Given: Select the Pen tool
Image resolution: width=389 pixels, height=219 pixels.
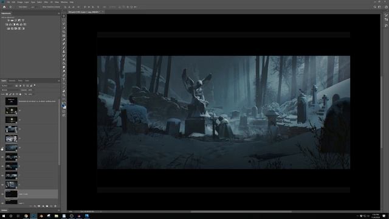Looking at the screenshot, I should click(x=64, y=75).
